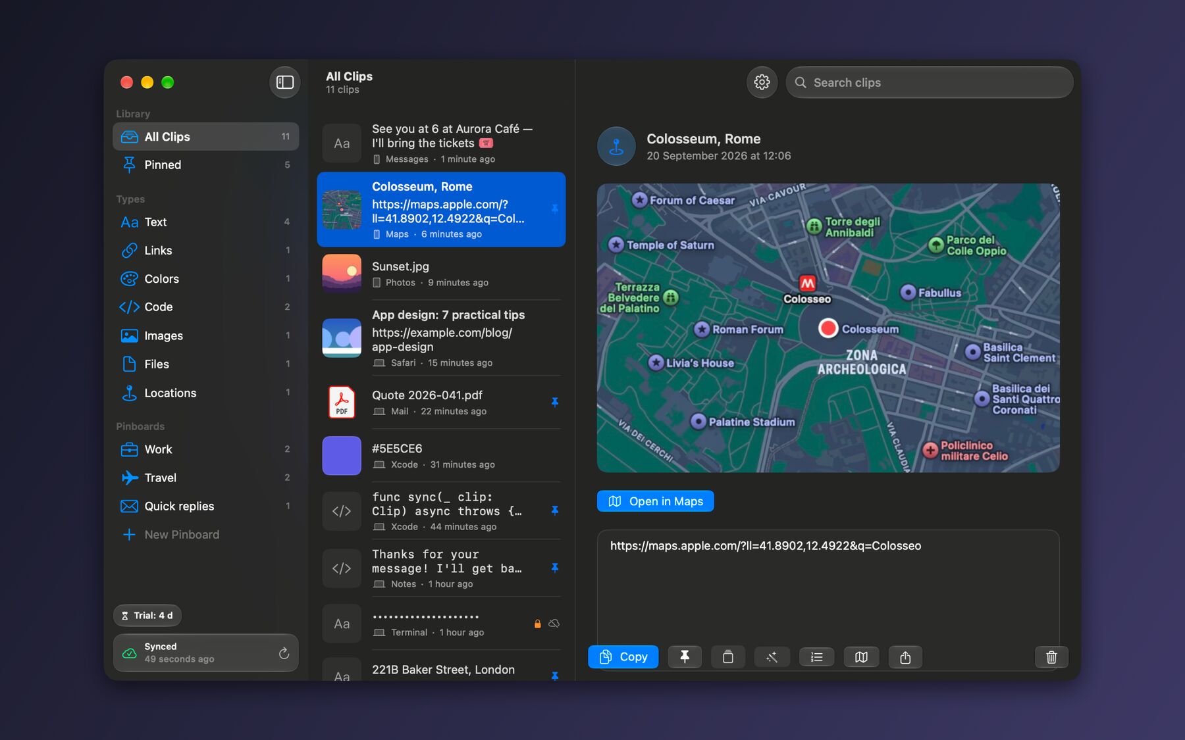Open the Images type filter

pyautogui.click(x=206, y=336)
